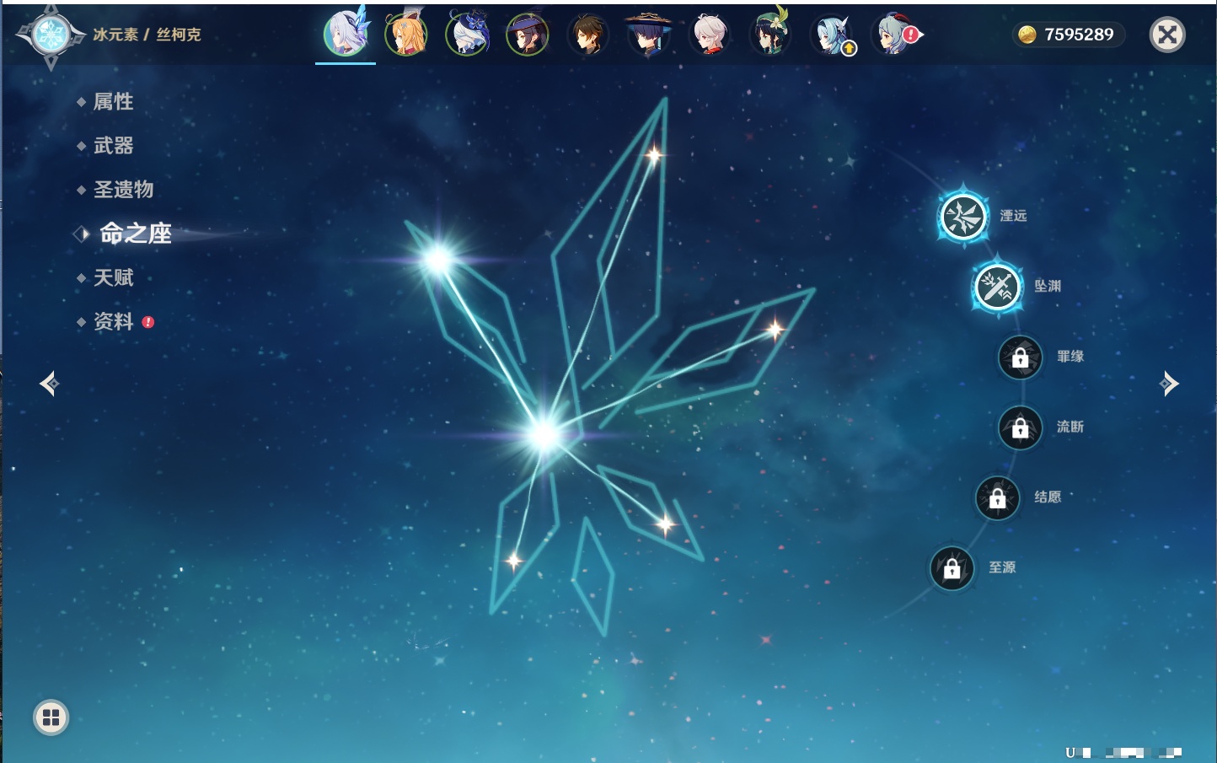Select the avatar marked with yellow upgrade arrow
The image size is (1217, 763).
(x=833, y=35)
